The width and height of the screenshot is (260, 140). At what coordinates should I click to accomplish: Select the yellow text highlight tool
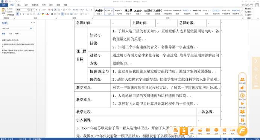[x=43, y=14]
